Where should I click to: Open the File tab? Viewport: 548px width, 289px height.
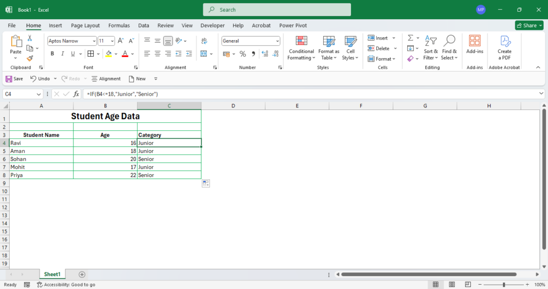[x=12, y=26]
